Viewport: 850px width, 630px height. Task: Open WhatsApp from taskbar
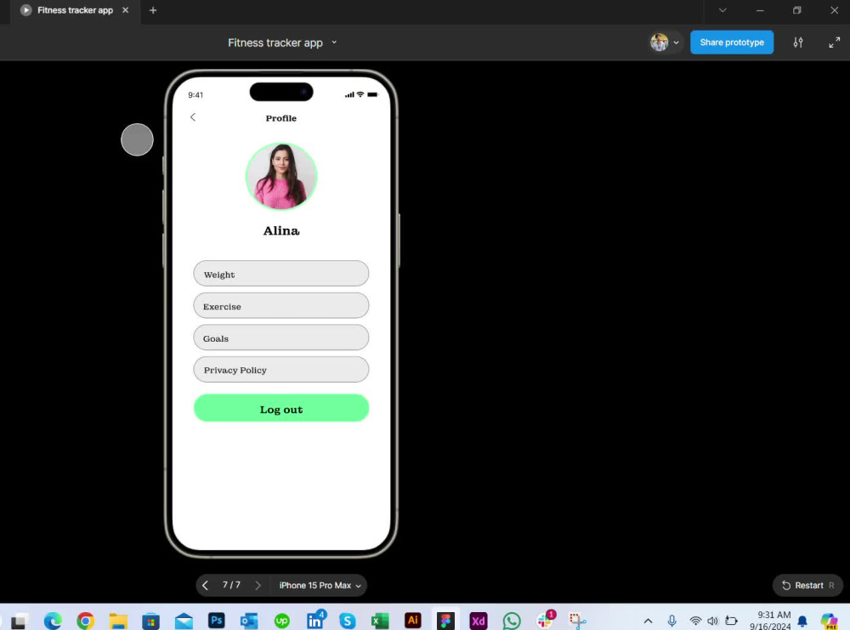[x=511, y=621]
